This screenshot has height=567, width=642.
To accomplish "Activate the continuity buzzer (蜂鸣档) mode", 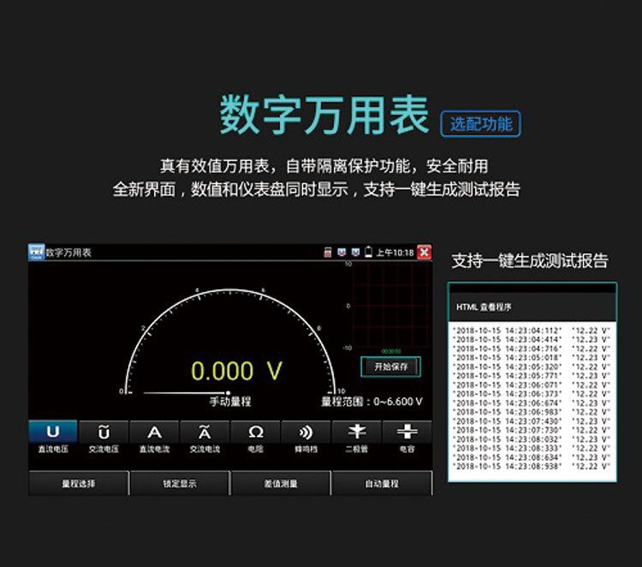I will pyautogui.click(x=306, y=437).
